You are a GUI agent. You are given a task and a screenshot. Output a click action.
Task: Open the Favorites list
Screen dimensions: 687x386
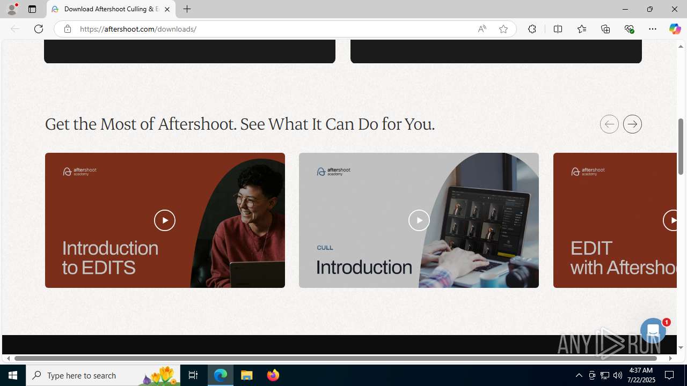581,29
